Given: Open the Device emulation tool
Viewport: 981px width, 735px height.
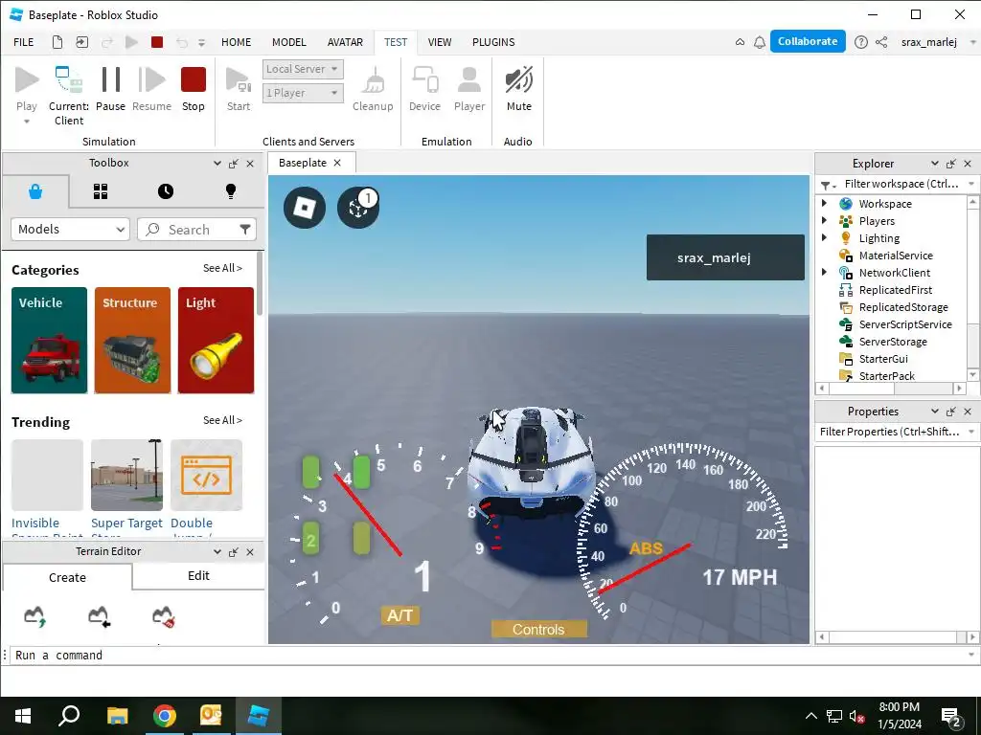Looking at the screenshot, I should pos(424,89).
